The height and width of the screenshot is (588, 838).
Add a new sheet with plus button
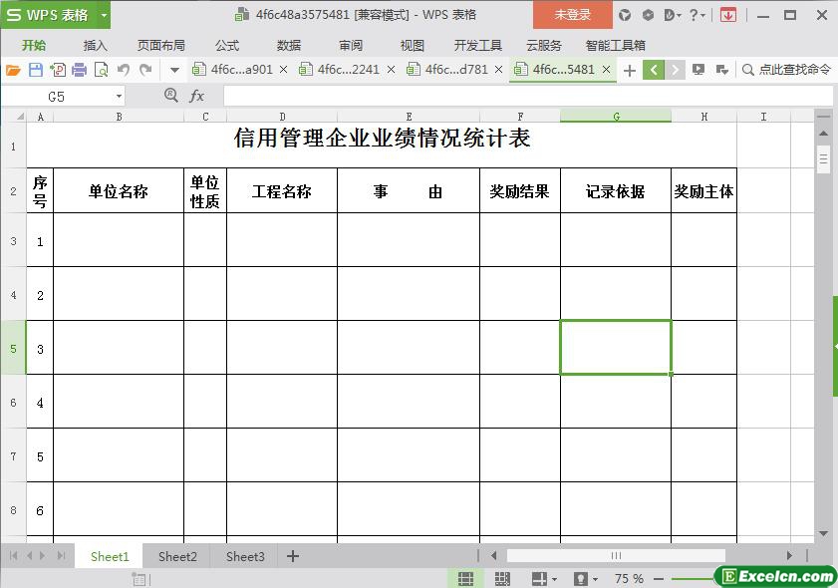[293, 556]
